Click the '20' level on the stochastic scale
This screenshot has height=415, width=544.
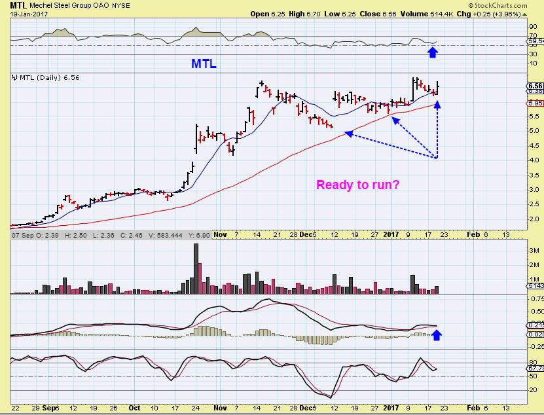pos(534,389)
